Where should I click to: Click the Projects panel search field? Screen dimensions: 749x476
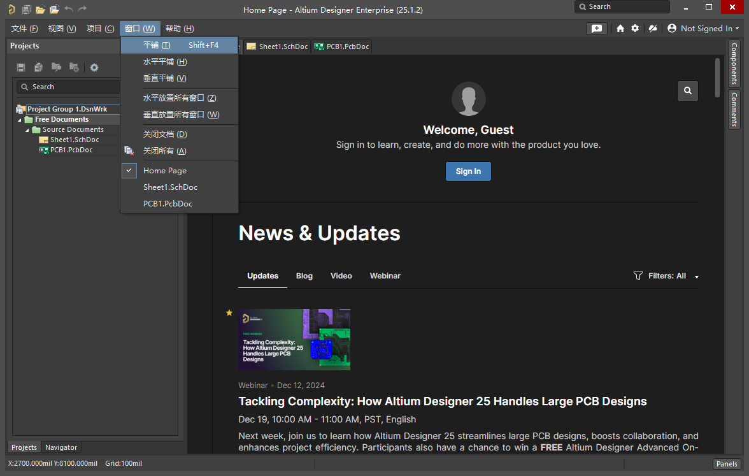click(x=68, y=87)
